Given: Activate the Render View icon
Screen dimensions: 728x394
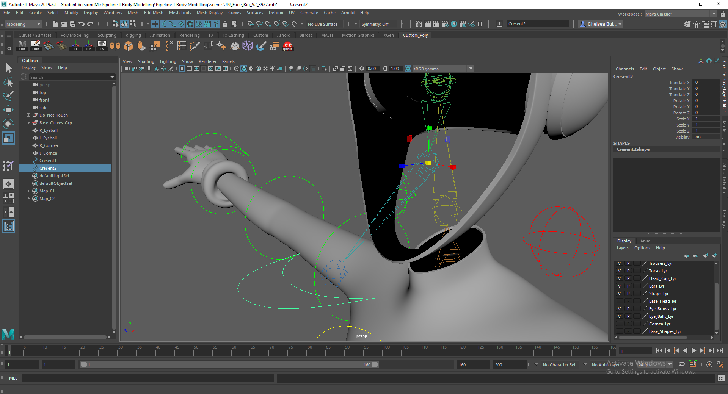Looking at the screenshot, I should [419, 23].
